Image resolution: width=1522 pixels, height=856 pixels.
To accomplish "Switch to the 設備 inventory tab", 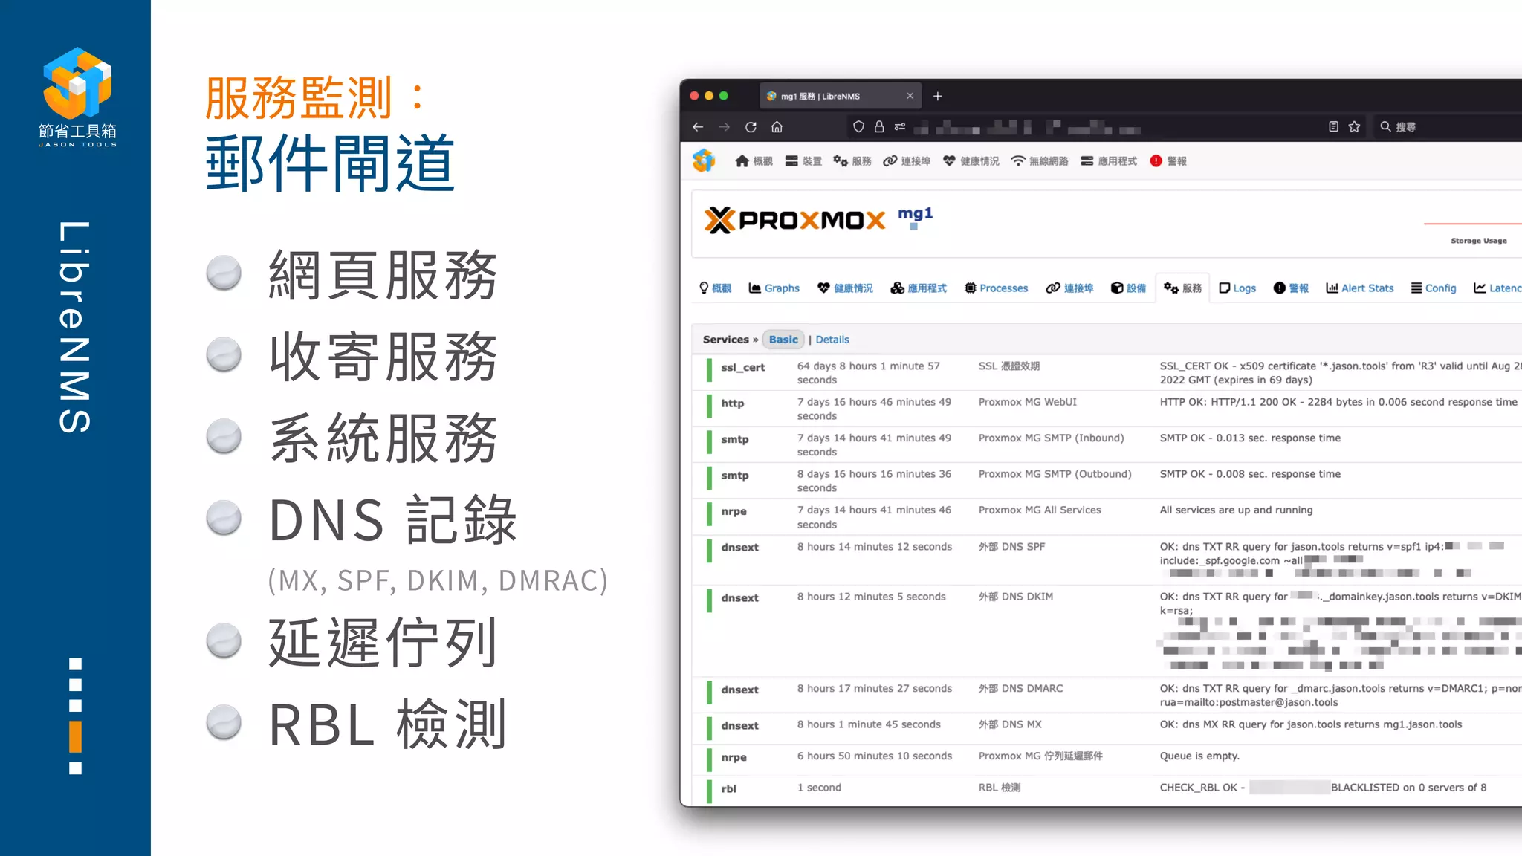I will pyautogui.click(x=1128, y=288).
